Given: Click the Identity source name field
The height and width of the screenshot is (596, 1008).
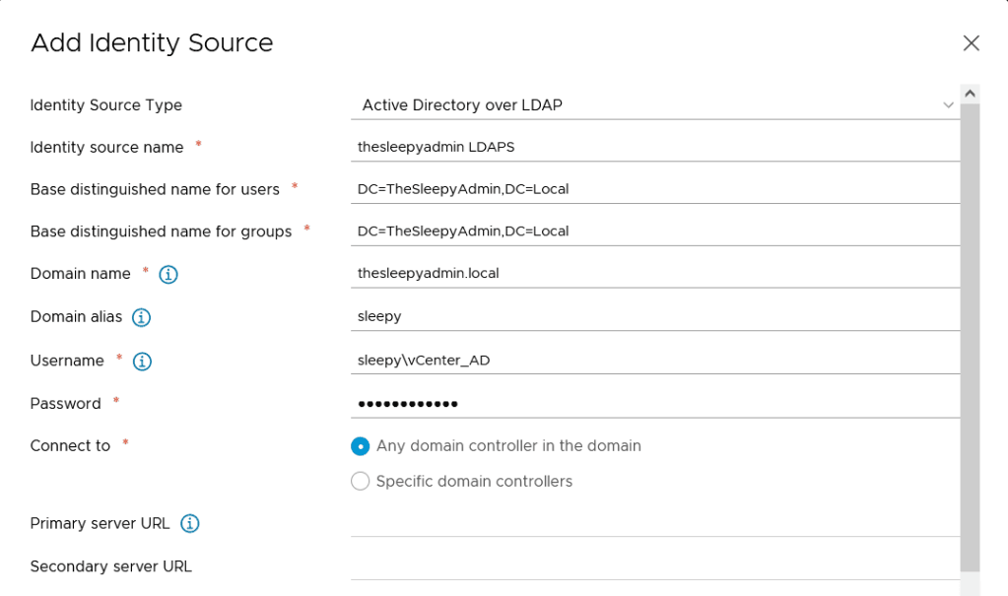Looking at the screenshot, I should (654, 148).
